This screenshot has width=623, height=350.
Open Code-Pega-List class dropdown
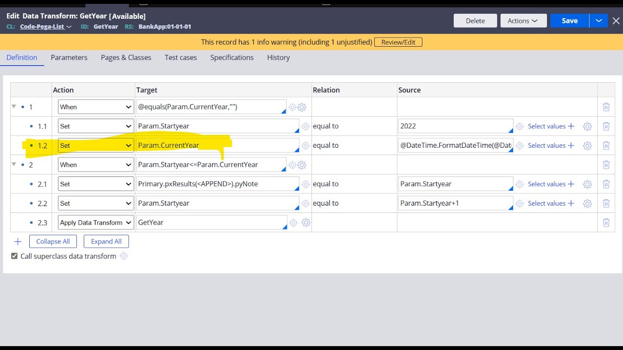[46, 26]
